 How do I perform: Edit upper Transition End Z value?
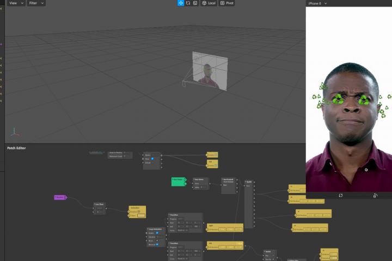pyautogui.click(x=197, y=227)
